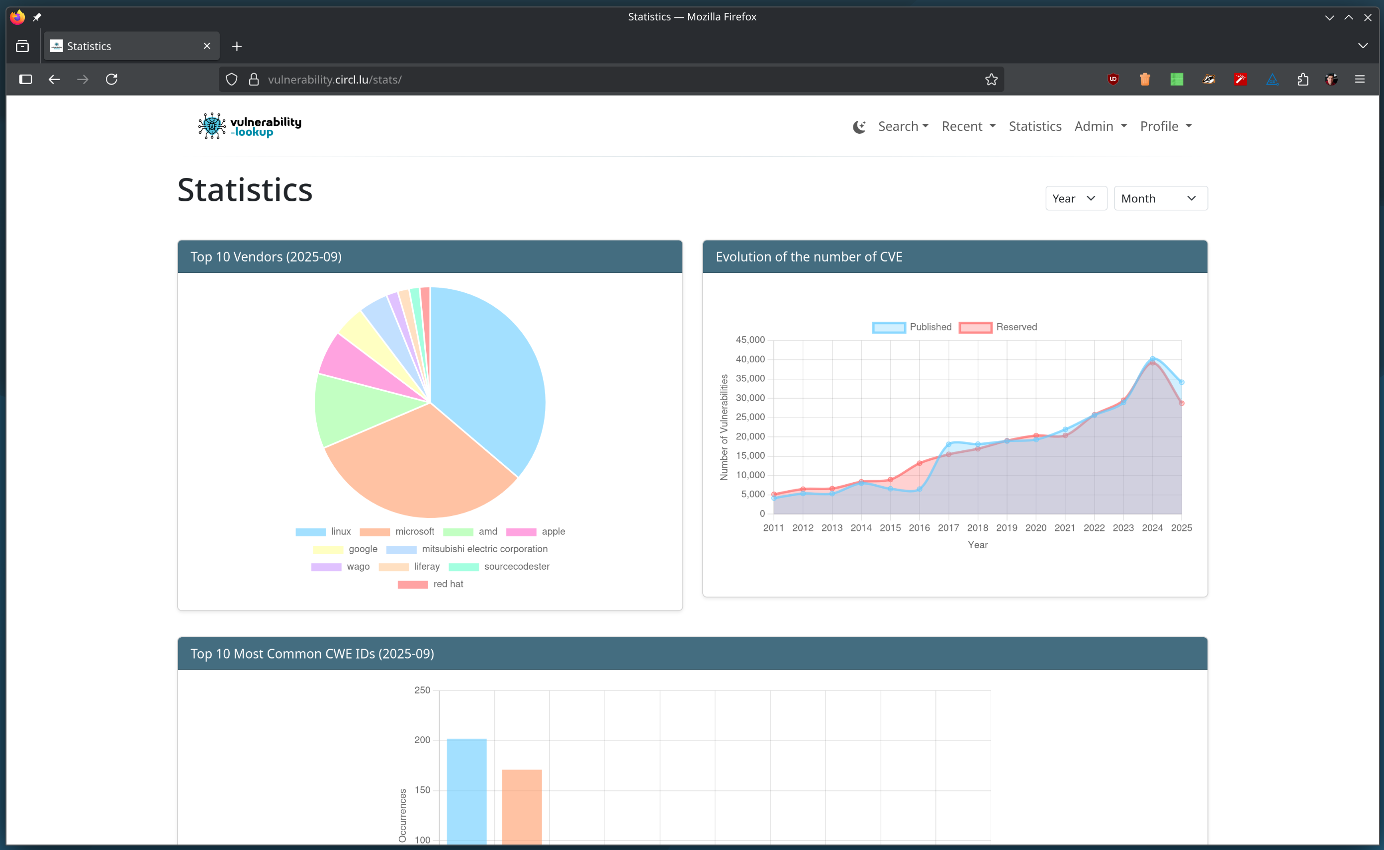Open the extensions puzzle-piece menu
Screen dimensions: 1384x850
click(1303, 79)
